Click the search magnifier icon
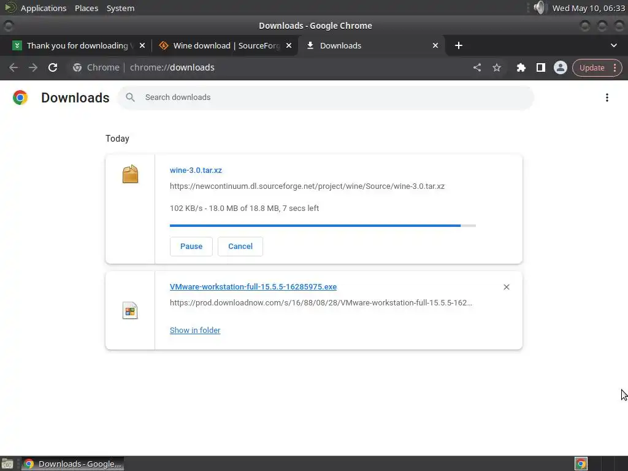The height and width of the screenshot is (471, 628). point(130,98)
